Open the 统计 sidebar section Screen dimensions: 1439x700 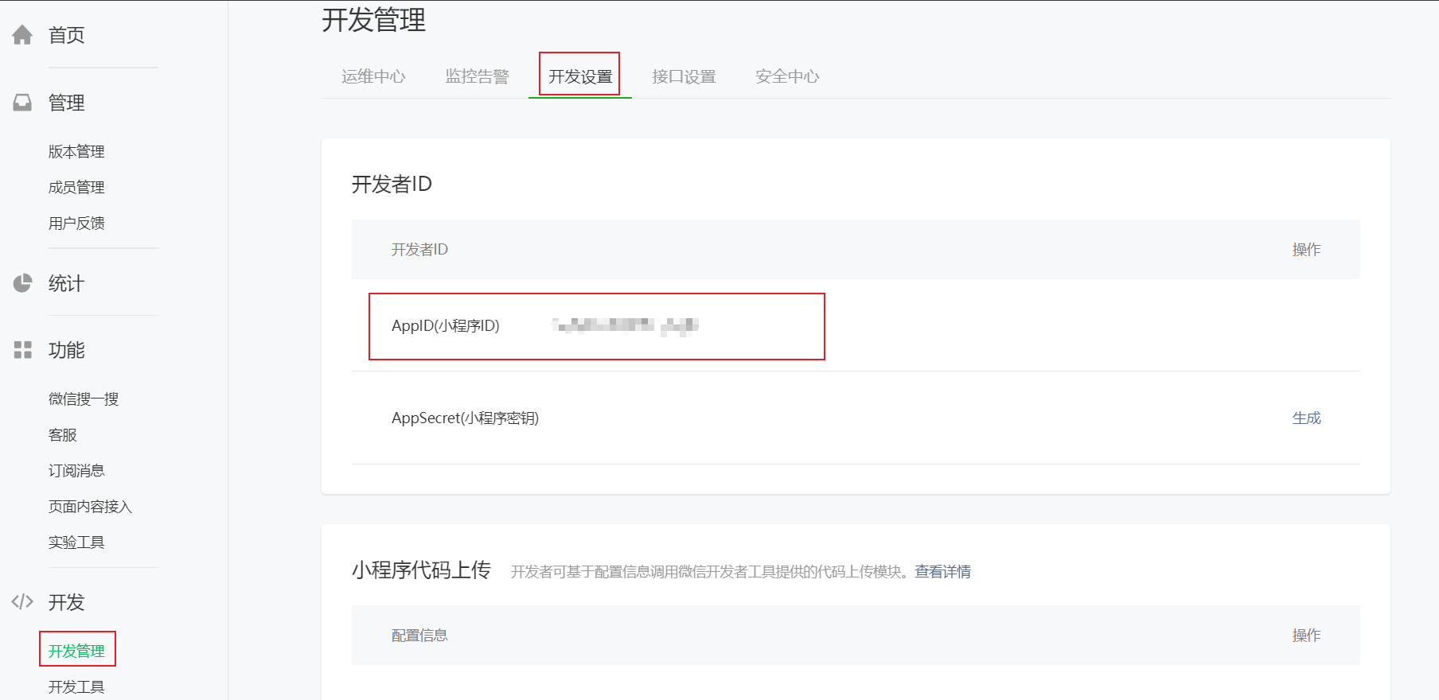[67, 283]
